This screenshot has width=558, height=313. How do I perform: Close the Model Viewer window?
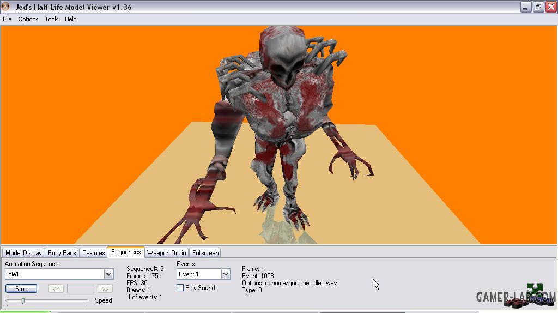click(551, 7)
